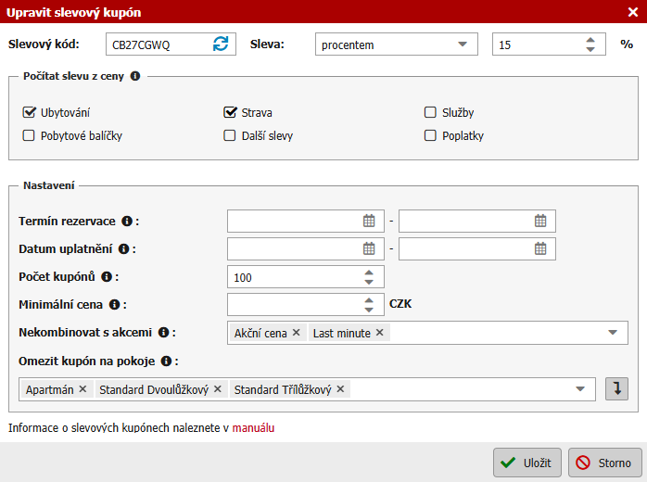Remove the Last minute tag
The width and height of the screenshot is (647, 482).
click(380, 333)
